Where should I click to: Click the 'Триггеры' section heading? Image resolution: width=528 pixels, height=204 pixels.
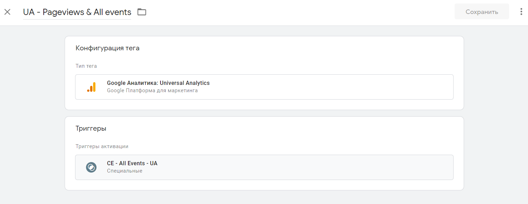[x=91, y=129]
